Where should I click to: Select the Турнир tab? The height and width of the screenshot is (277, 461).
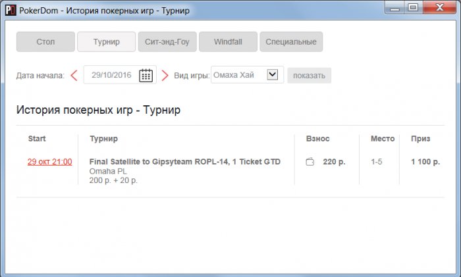click(x=107, y=41)
